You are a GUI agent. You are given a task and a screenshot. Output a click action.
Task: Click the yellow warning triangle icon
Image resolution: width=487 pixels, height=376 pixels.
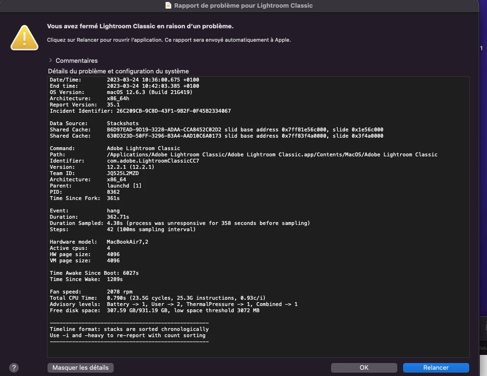(x=24, y=38)
